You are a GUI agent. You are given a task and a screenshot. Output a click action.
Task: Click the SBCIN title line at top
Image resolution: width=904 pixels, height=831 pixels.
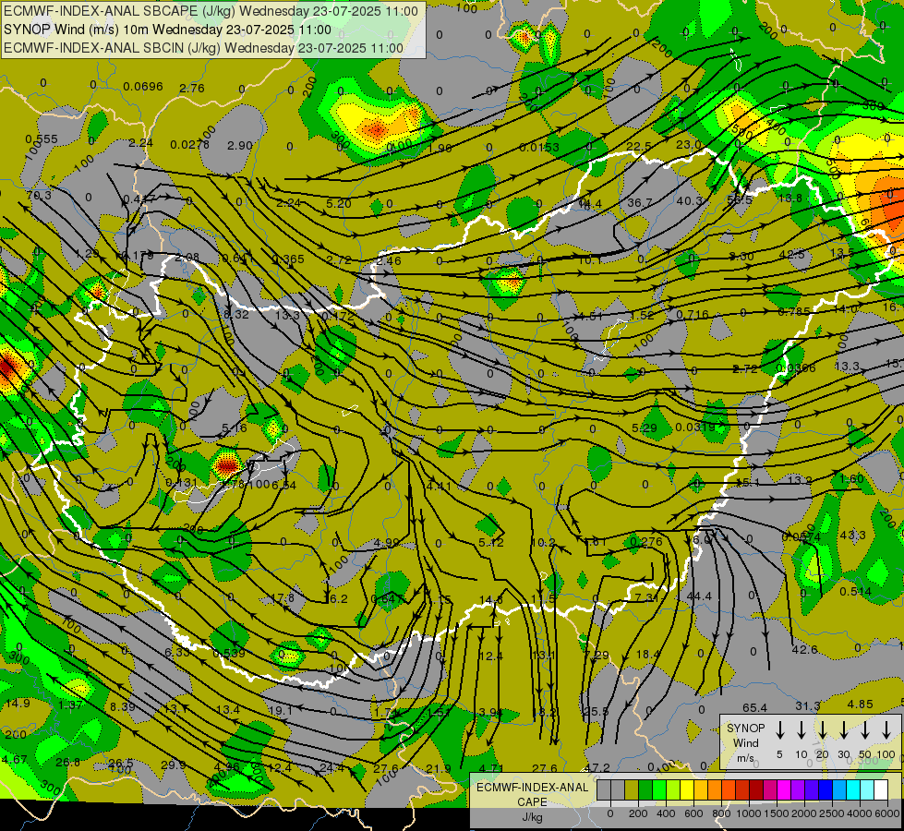coord(203,48)
